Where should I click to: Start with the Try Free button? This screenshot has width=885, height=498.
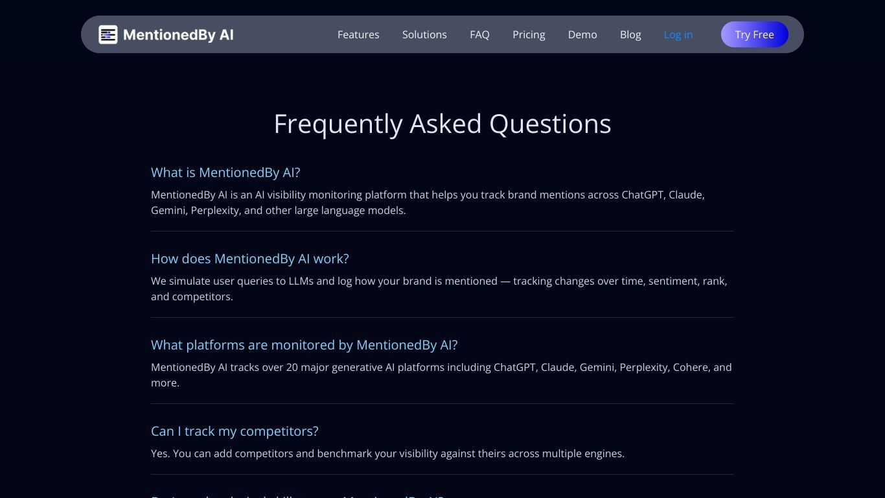point(755,34)
